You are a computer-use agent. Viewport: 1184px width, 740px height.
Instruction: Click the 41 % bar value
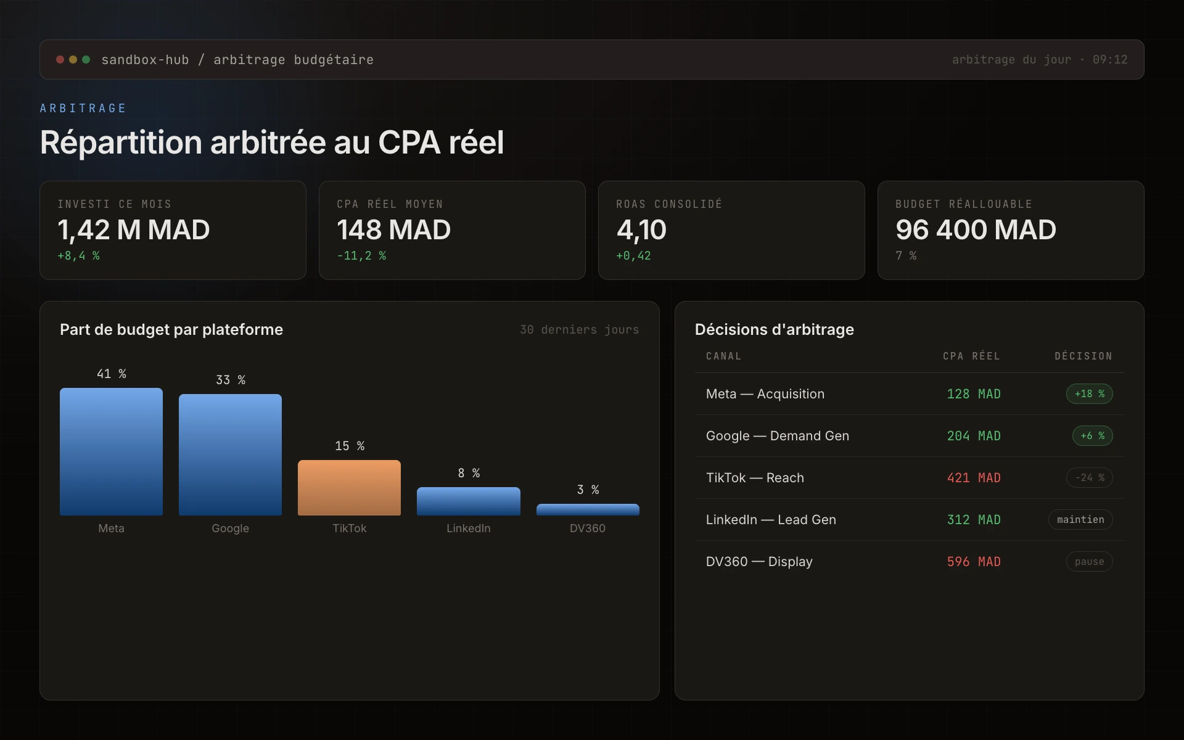tap(111, 374)
